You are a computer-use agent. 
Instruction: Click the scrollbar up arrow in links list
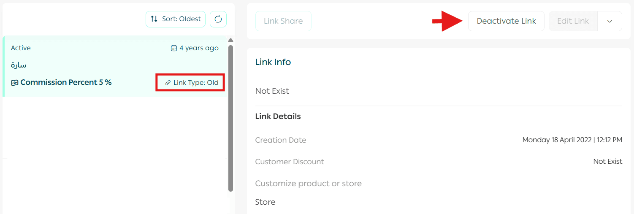(x=230, y=41)
